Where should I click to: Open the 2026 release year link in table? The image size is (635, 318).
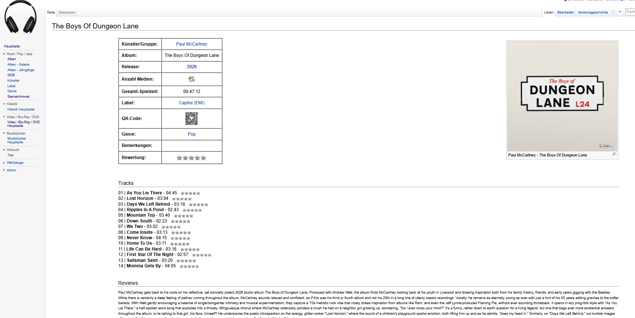(x=191, y=67)
